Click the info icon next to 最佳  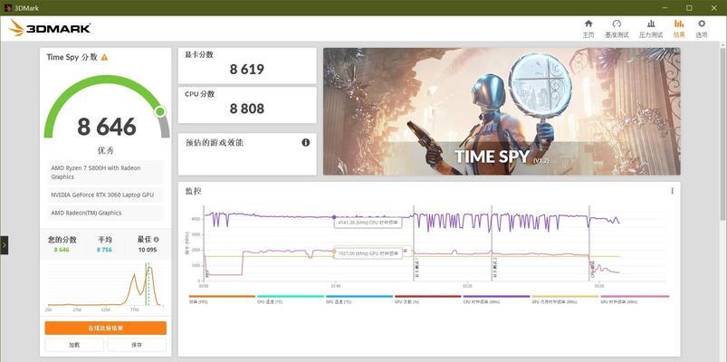click(156, 240)
